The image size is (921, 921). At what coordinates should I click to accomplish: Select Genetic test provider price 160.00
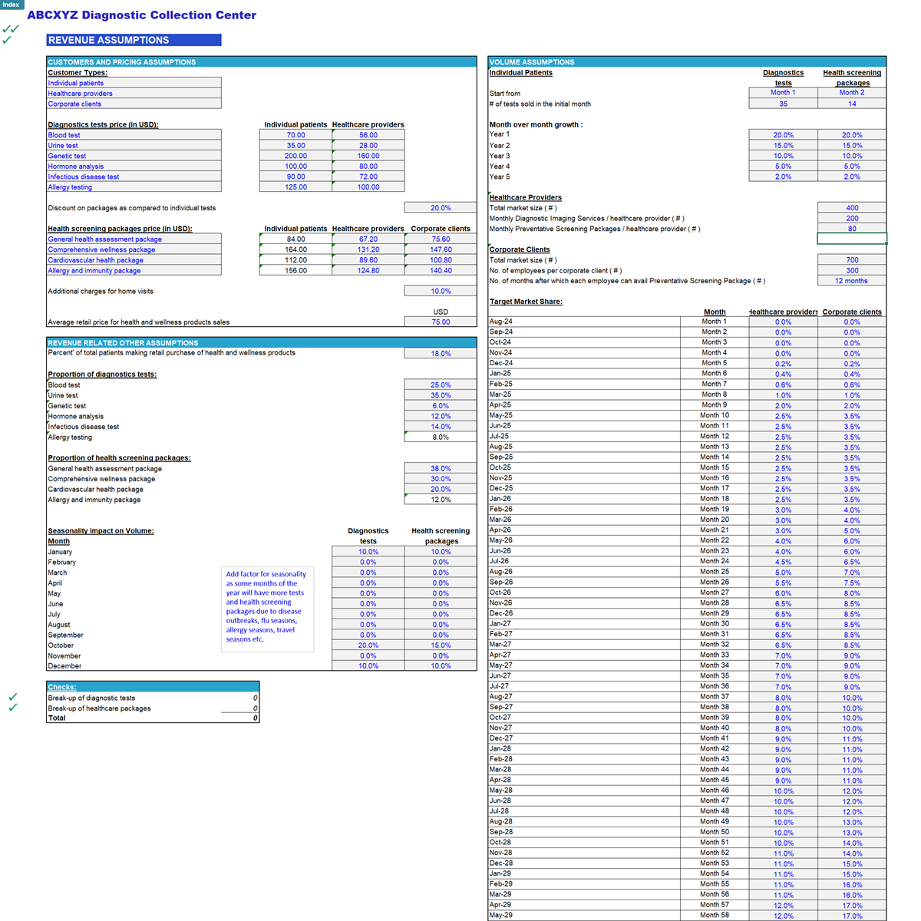tap(368, 156)
